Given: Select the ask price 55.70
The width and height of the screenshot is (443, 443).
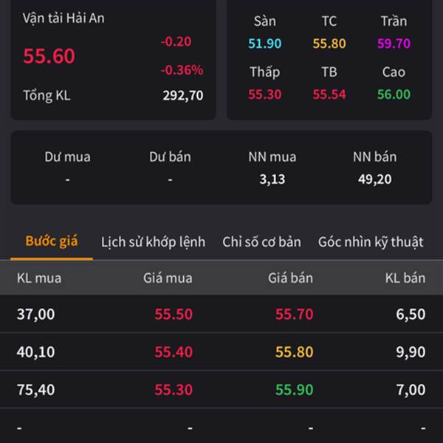Looking at the screenshot, I should coord(294,315).
